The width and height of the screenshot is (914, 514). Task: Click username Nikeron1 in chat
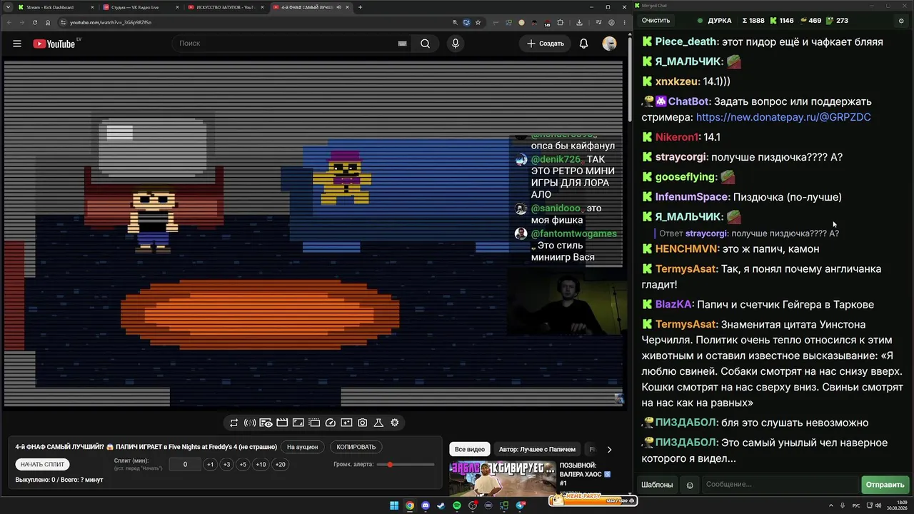tap(678, 137)
